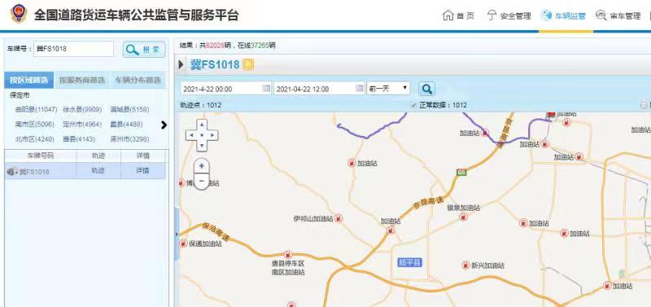This screenshot has width=651, height=307.
Task: Toggle the checkbox at far right of track bar
Action: click(x=644, y=106)
